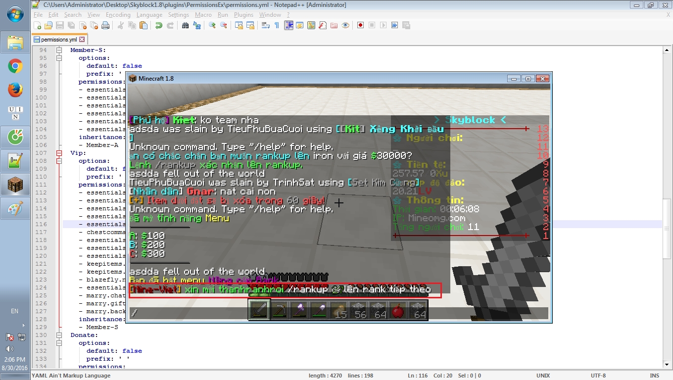673x380 pixels.
Task: Undo the last edit
Action: pos(158,25)
